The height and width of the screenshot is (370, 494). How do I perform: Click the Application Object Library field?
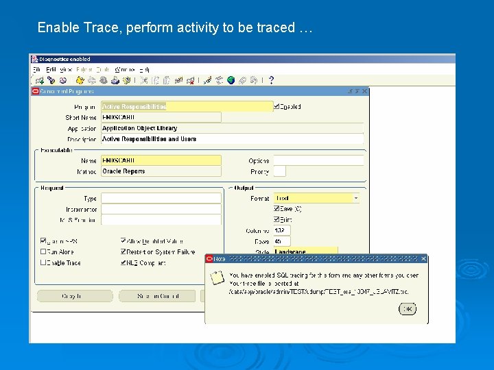tap(232, 128)
